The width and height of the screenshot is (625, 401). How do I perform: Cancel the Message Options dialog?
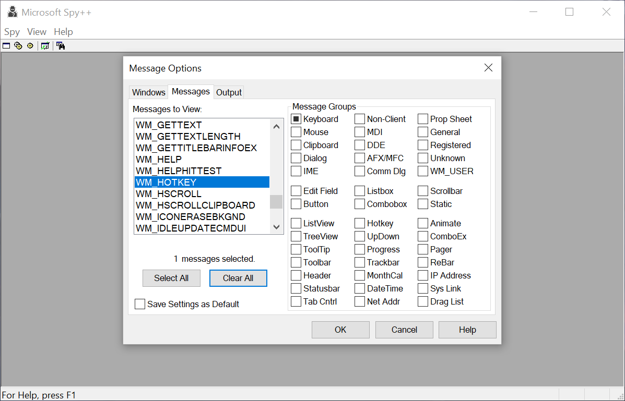click(x=404, y=330)
